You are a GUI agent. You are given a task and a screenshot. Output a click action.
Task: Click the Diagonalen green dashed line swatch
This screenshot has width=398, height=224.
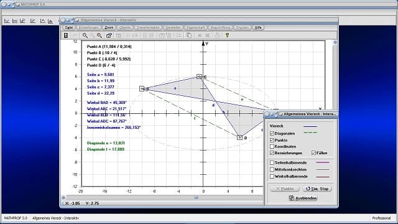tap(310, 133)
